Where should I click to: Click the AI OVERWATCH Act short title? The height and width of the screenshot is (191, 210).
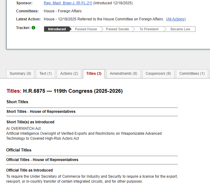tap(24, 129)
